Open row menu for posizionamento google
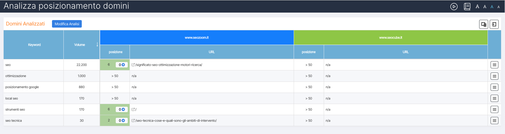The height and width of the screenshot is (134, 505). click(494, 87)
